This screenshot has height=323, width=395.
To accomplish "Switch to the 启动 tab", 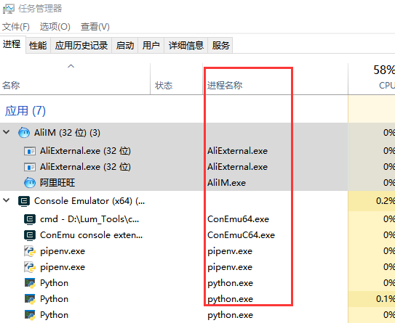I will click(124, 46).
